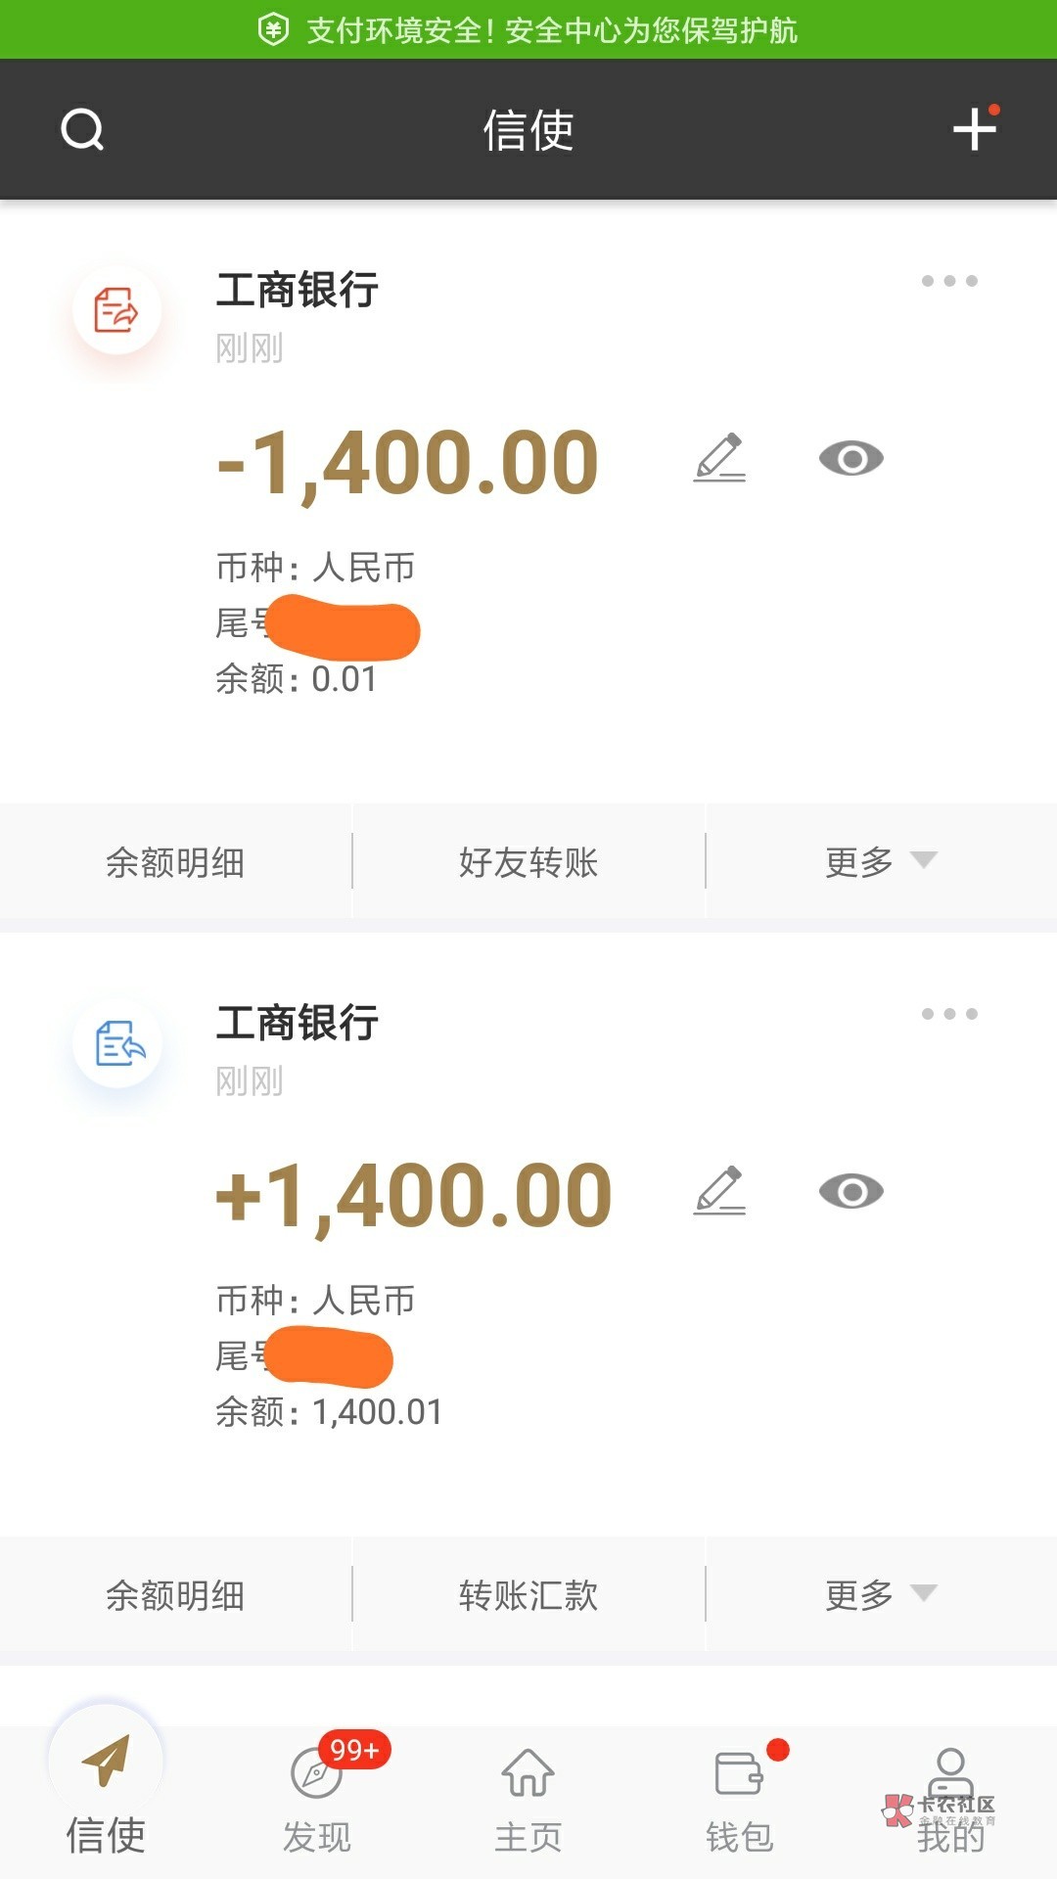Expand 更多 under the first transaction
Viewport: 1057px width, 1879px height.
point(880,862)
